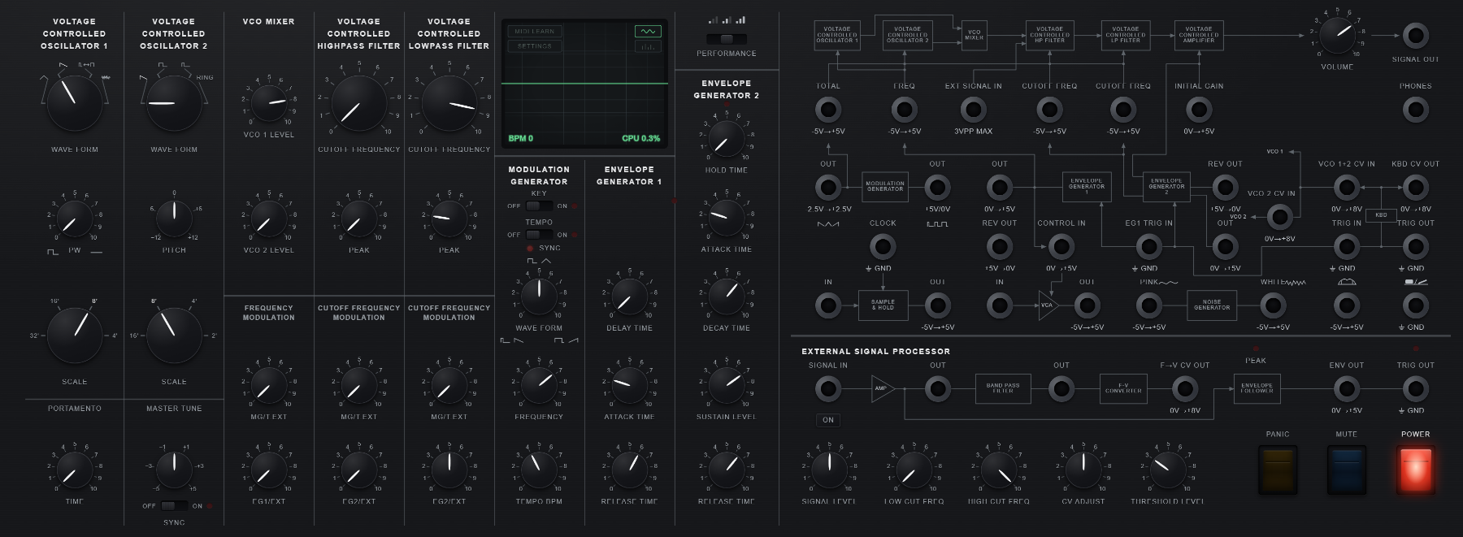Toggle the red Power switch
The image size is (1463, 537).
1415,470
